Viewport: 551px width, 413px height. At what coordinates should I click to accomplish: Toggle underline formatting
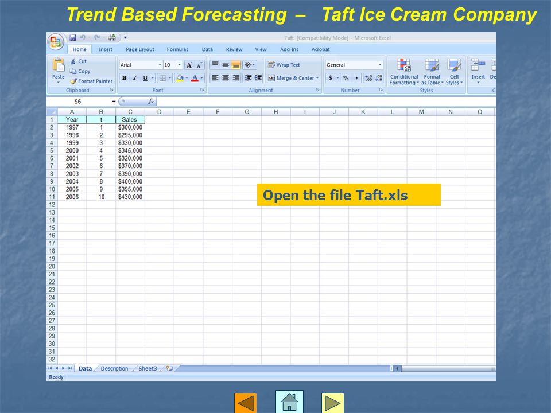click(x=145, y=78)
